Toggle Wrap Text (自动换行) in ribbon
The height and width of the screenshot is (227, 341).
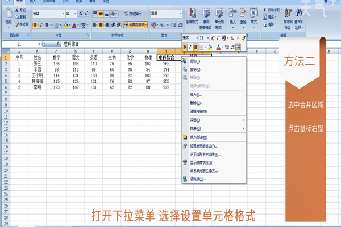(x=132, y=14)
